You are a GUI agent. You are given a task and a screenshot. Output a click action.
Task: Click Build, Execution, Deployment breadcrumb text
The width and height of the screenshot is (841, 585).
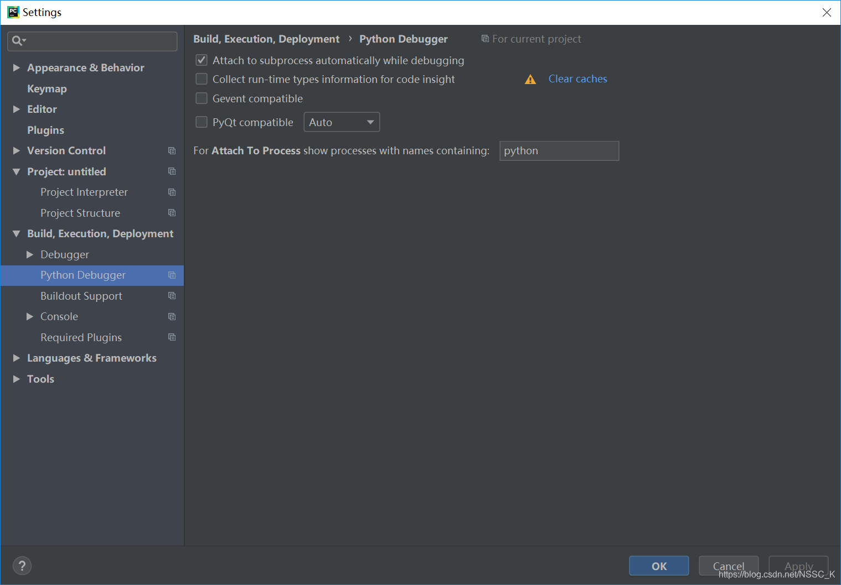(x=266, y=39)
